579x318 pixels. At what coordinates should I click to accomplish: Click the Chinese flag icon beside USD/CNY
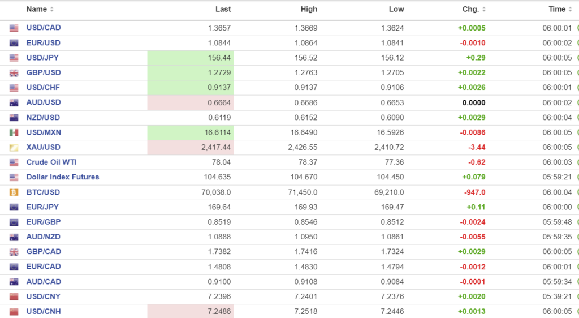(14, 296)
